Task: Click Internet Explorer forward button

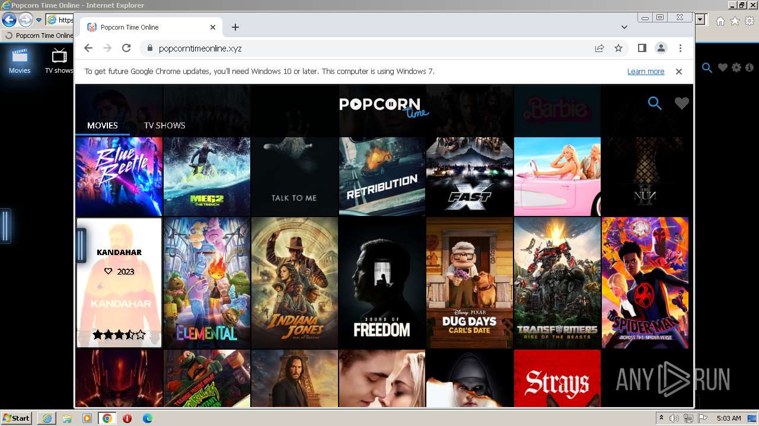Action: point(25,20)
